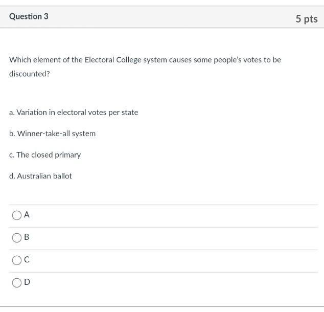
Task: Click option text "a. Variation in electoral votes"
Action: 74,113
